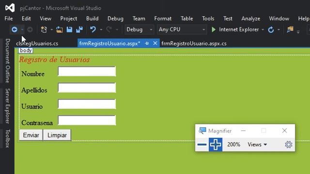Open the Document Outline side panel
This screenshot has width=310, height=174.
pos(7,61)
